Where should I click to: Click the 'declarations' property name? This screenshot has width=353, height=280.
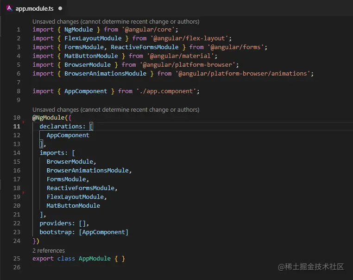click(61, 127)
